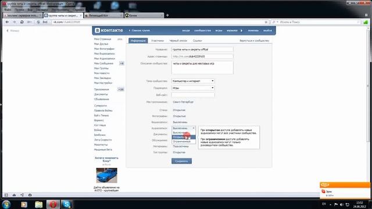The height and width of the screenshot is (209, 372).
Task: Click the Материалы setting value Подключены
Action: click(181, 146)
